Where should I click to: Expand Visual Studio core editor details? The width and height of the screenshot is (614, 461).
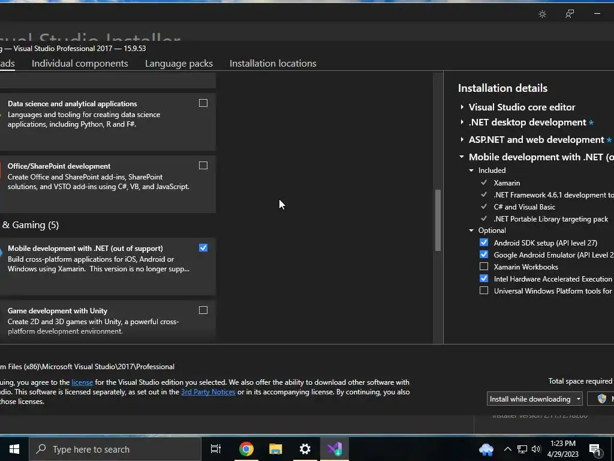point(462,107)
